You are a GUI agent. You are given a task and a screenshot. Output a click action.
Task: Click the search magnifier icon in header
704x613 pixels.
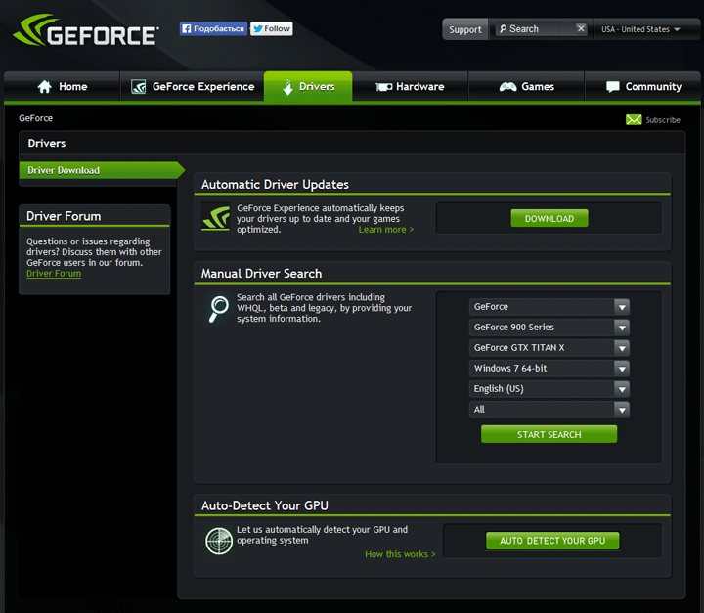point(503,29)
